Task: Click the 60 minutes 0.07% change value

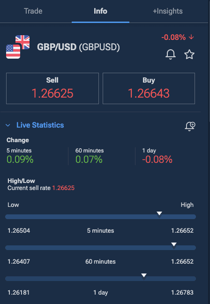Action: click(x=89, y=160)
